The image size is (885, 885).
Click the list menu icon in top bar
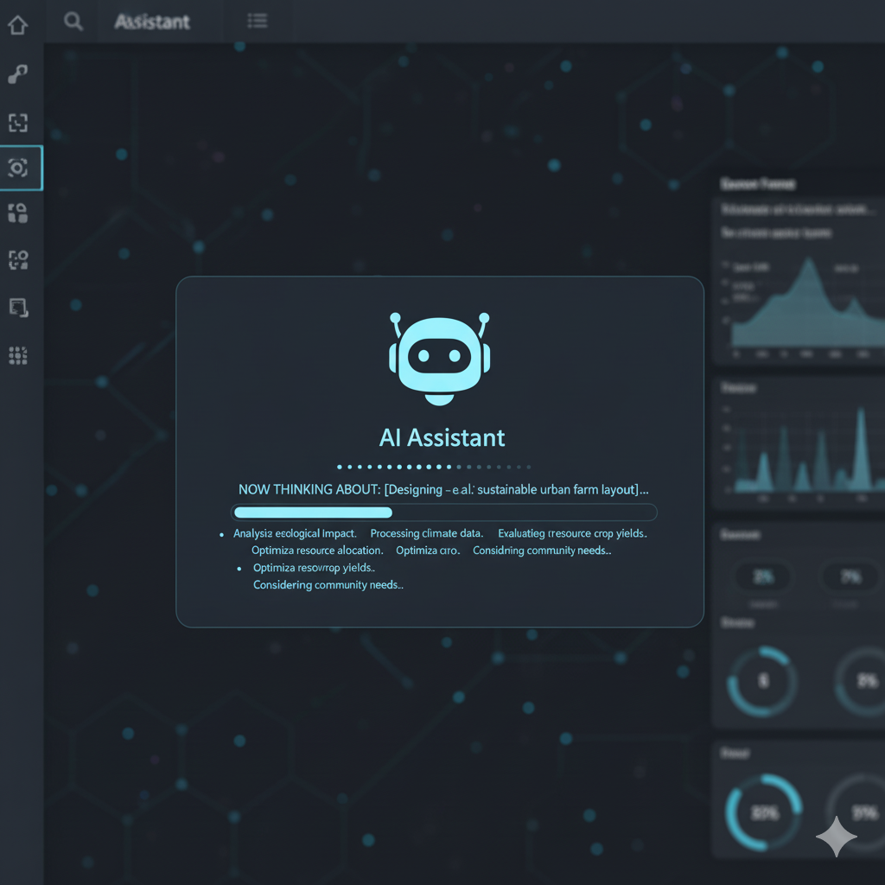click(x=257, y=22)
